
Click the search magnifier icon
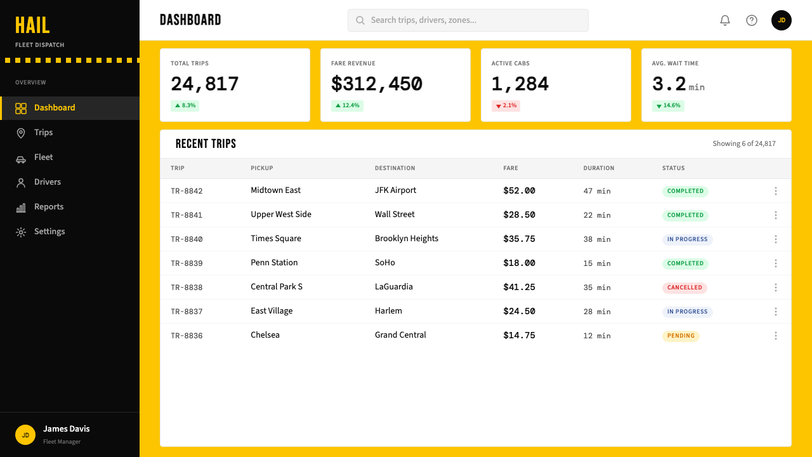pos(360,20)
